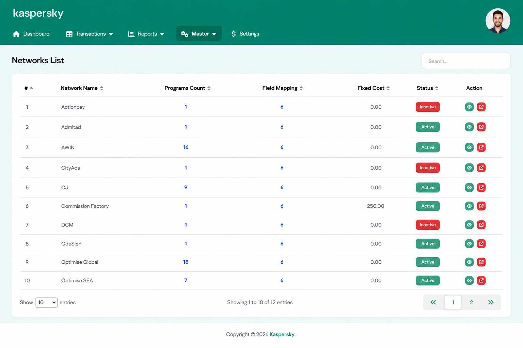This screenshot has width=523, height=348.
Task: Edit the AWIN network via red icon
Action: [x=481, y=147]
